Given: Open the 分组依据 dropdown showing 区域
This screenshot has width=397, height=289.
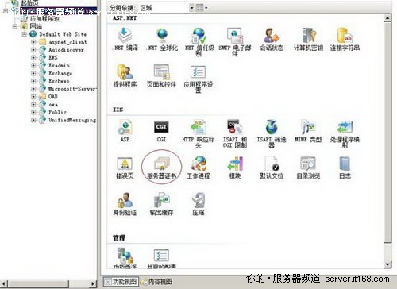Looking at the screenshot, I should pyautogui.click(x=166, y=8).
